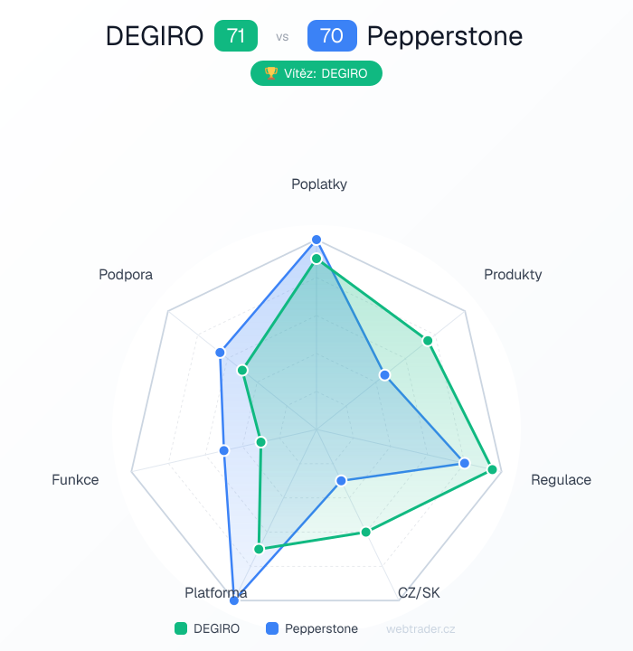Image resolution: width=633 pixels, height=651 pixels.
Task: Select DEGIRO's Poplatky data point
Action: [316, 259]
